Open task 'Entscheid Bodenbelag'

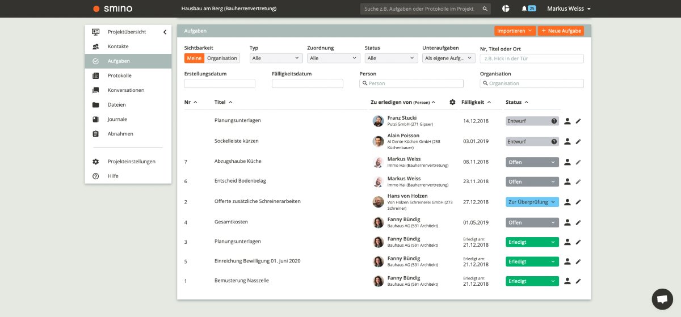pyautogui.click(x=240, y=181)
